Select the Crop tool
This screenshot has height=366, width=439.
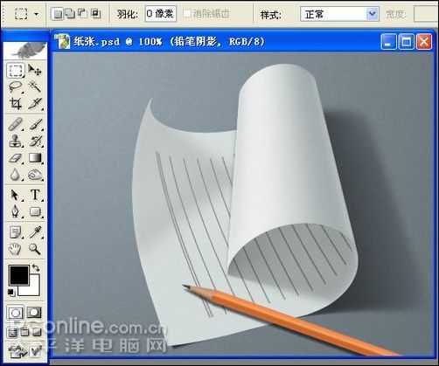click(16, 103)
